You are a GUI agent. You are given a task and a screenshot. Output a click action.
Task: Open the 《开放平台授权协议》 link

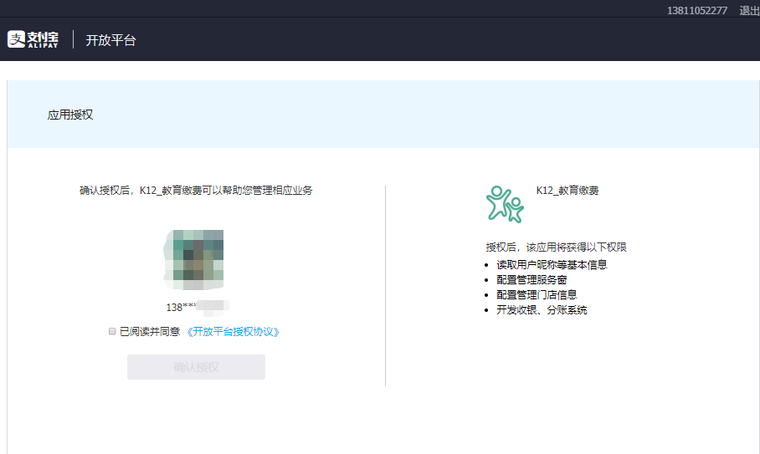coord(233,332)
